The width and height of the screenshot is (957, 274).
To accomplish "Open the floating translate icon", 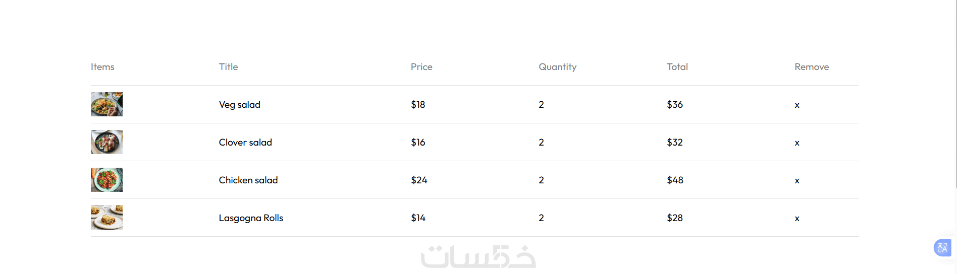I will 942,248.
